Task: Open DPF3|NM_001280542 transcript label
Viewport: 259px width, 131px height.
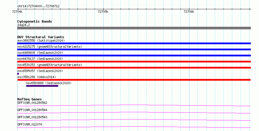Action: click(x=32, y=103)
